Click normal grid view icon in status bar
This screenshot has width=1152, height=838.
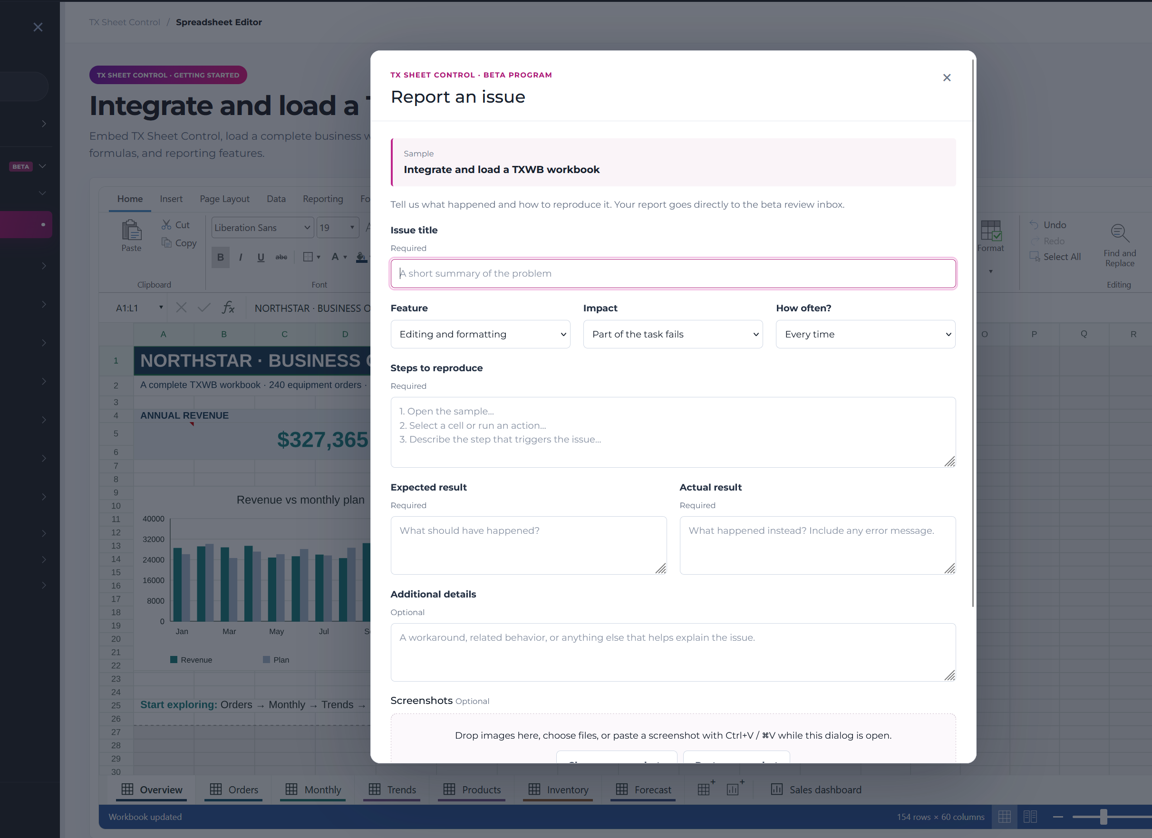point(1004,817)
